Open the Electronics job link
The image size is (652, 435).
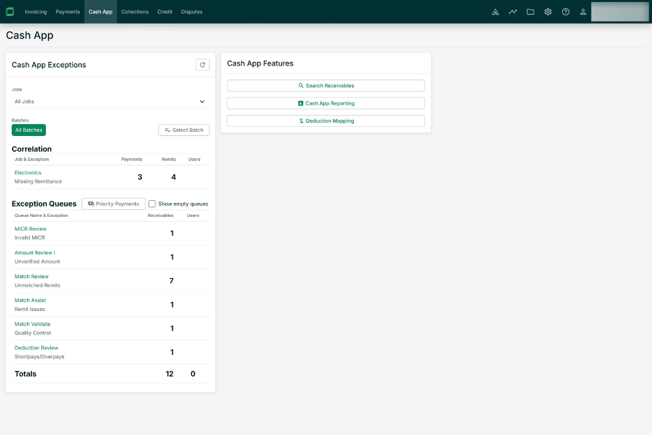pos(28,173)
